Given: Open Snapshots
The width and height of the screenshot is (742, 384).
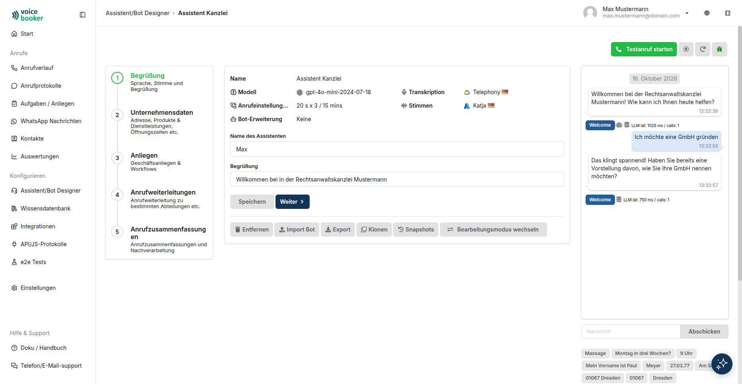Looking at the screenshot, I should [416, 230].
